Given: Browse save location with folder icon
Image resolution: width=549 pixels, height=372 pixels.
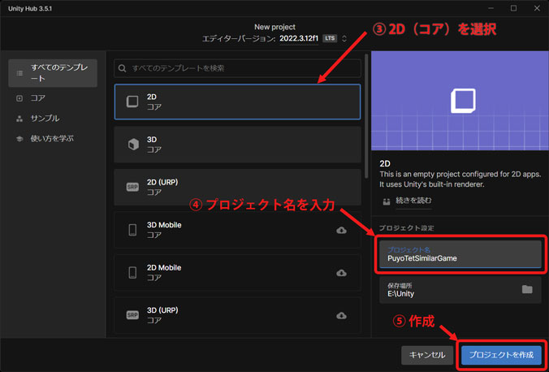Looking at the screenshot, I should click(x=527, y=289).
